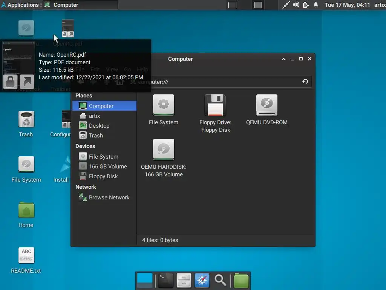This screenshot has height=290, width=386.
Task: Open the application finder magnifier in dock
Action: pyautogui.click(x=220, y=281)
